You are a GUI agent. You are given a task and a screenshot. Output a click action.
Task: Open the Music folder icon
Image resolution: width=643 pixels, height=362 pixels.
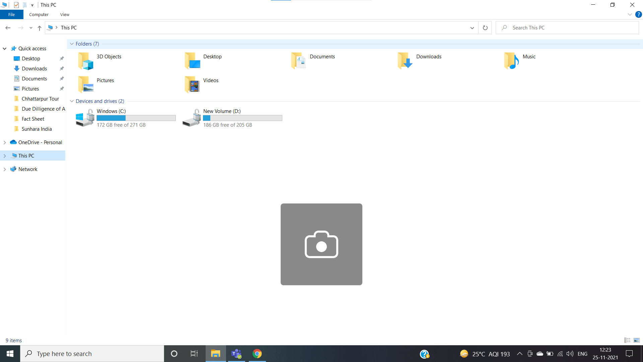(511, 61)
